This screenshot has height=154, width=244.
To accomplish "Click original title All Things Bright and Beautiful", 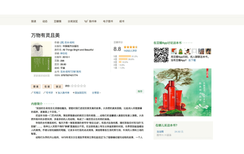I will pyautogui.click(x=78, y=50).
